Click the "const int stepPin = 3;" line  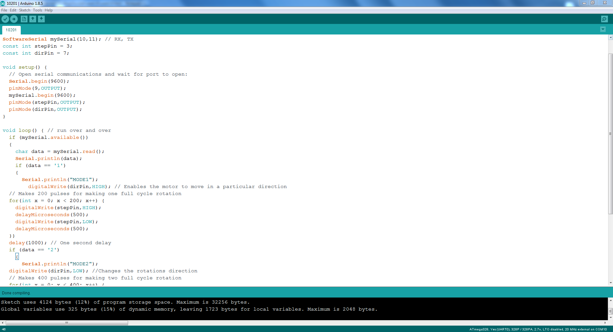pos(37,46)
